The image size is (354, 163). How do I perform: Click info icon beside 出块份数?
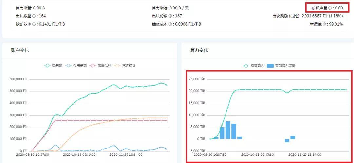[170, 16]
